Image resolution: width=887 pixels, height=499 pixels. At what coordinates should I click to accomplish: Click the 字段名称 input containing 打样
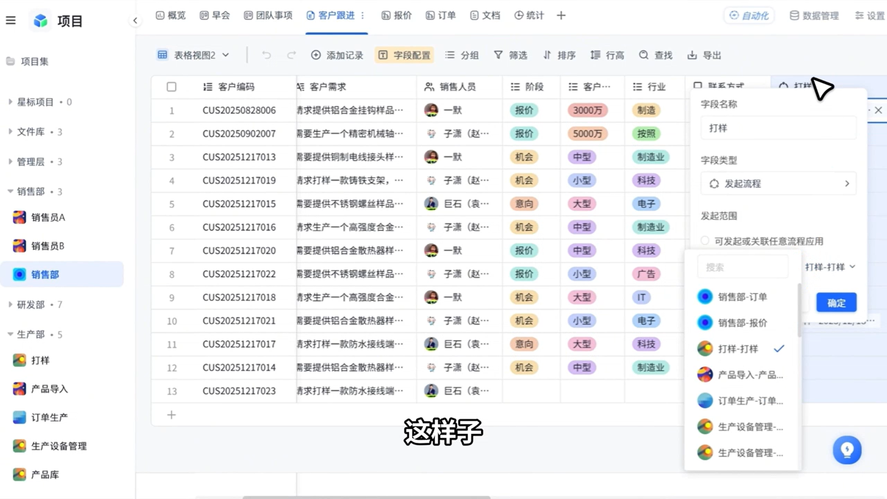(x=779, y=128)
